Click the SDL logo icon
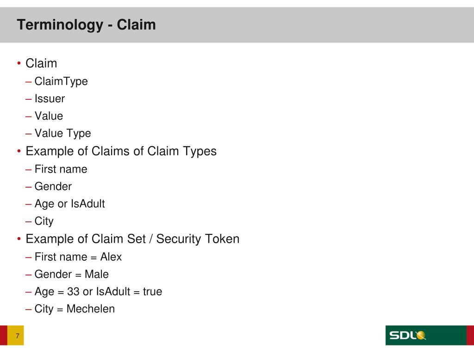Viewport: 474px width, 355px height. [407, 335]
